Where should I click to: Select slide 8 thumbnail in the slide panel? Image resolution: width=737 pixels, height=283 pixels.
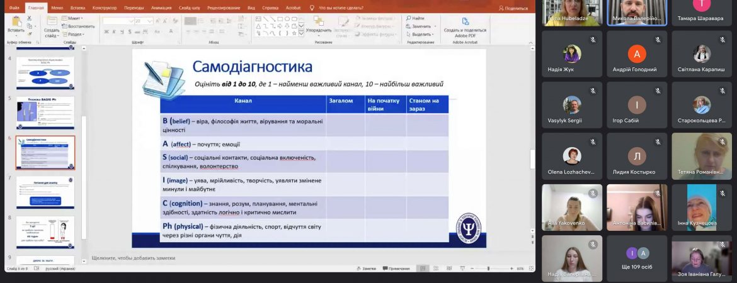coord(45,232)
